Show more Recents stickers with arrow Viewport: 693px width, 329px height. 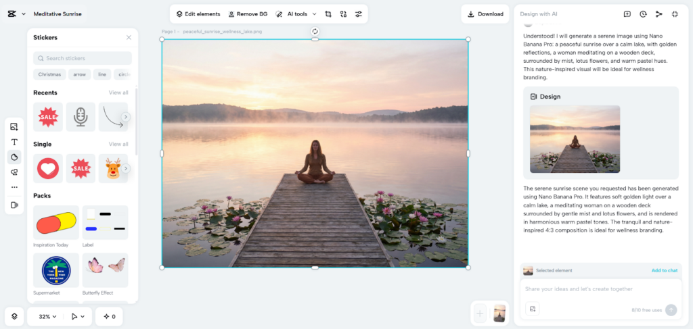[x=126, y=117]
